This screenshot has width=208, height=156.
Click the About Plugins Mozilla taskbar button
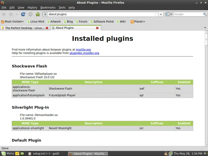coord(88,154)
